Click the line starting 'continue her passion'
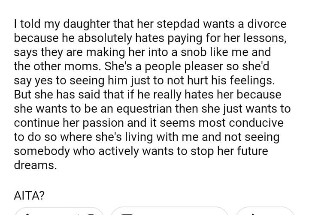Image resolution: width=309 pixels, height=215 pixels. click(149, 123)
